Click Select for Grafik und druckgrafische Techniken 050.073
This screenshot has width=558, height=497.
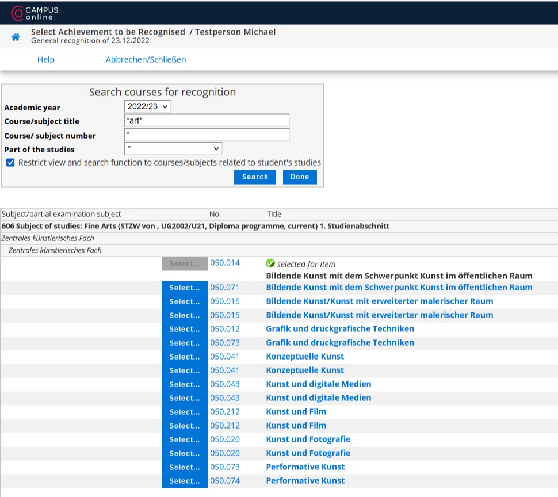[184, 343]
